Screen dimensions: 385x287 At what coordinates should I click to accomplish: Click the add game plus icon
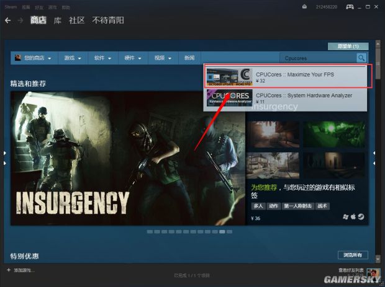[x=9, y=270]
